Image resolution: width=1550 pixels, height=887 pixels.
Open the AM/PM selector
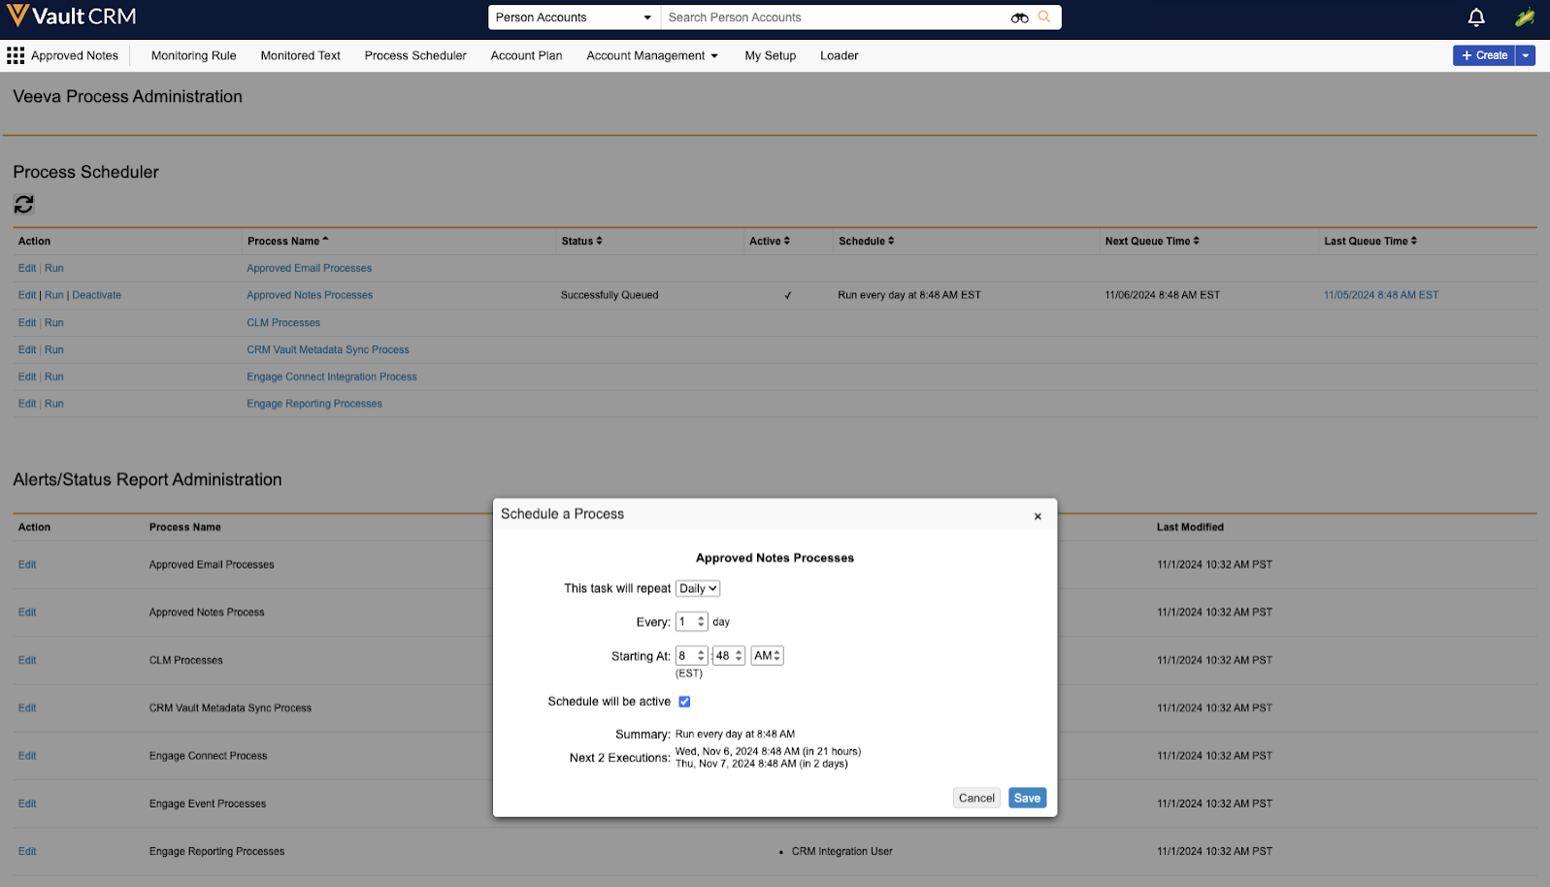(x=767, y=656)
